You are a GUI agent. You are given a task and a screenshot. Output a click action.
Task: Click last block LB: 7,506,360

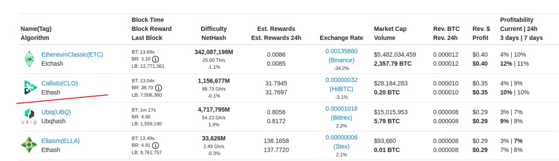146,95
